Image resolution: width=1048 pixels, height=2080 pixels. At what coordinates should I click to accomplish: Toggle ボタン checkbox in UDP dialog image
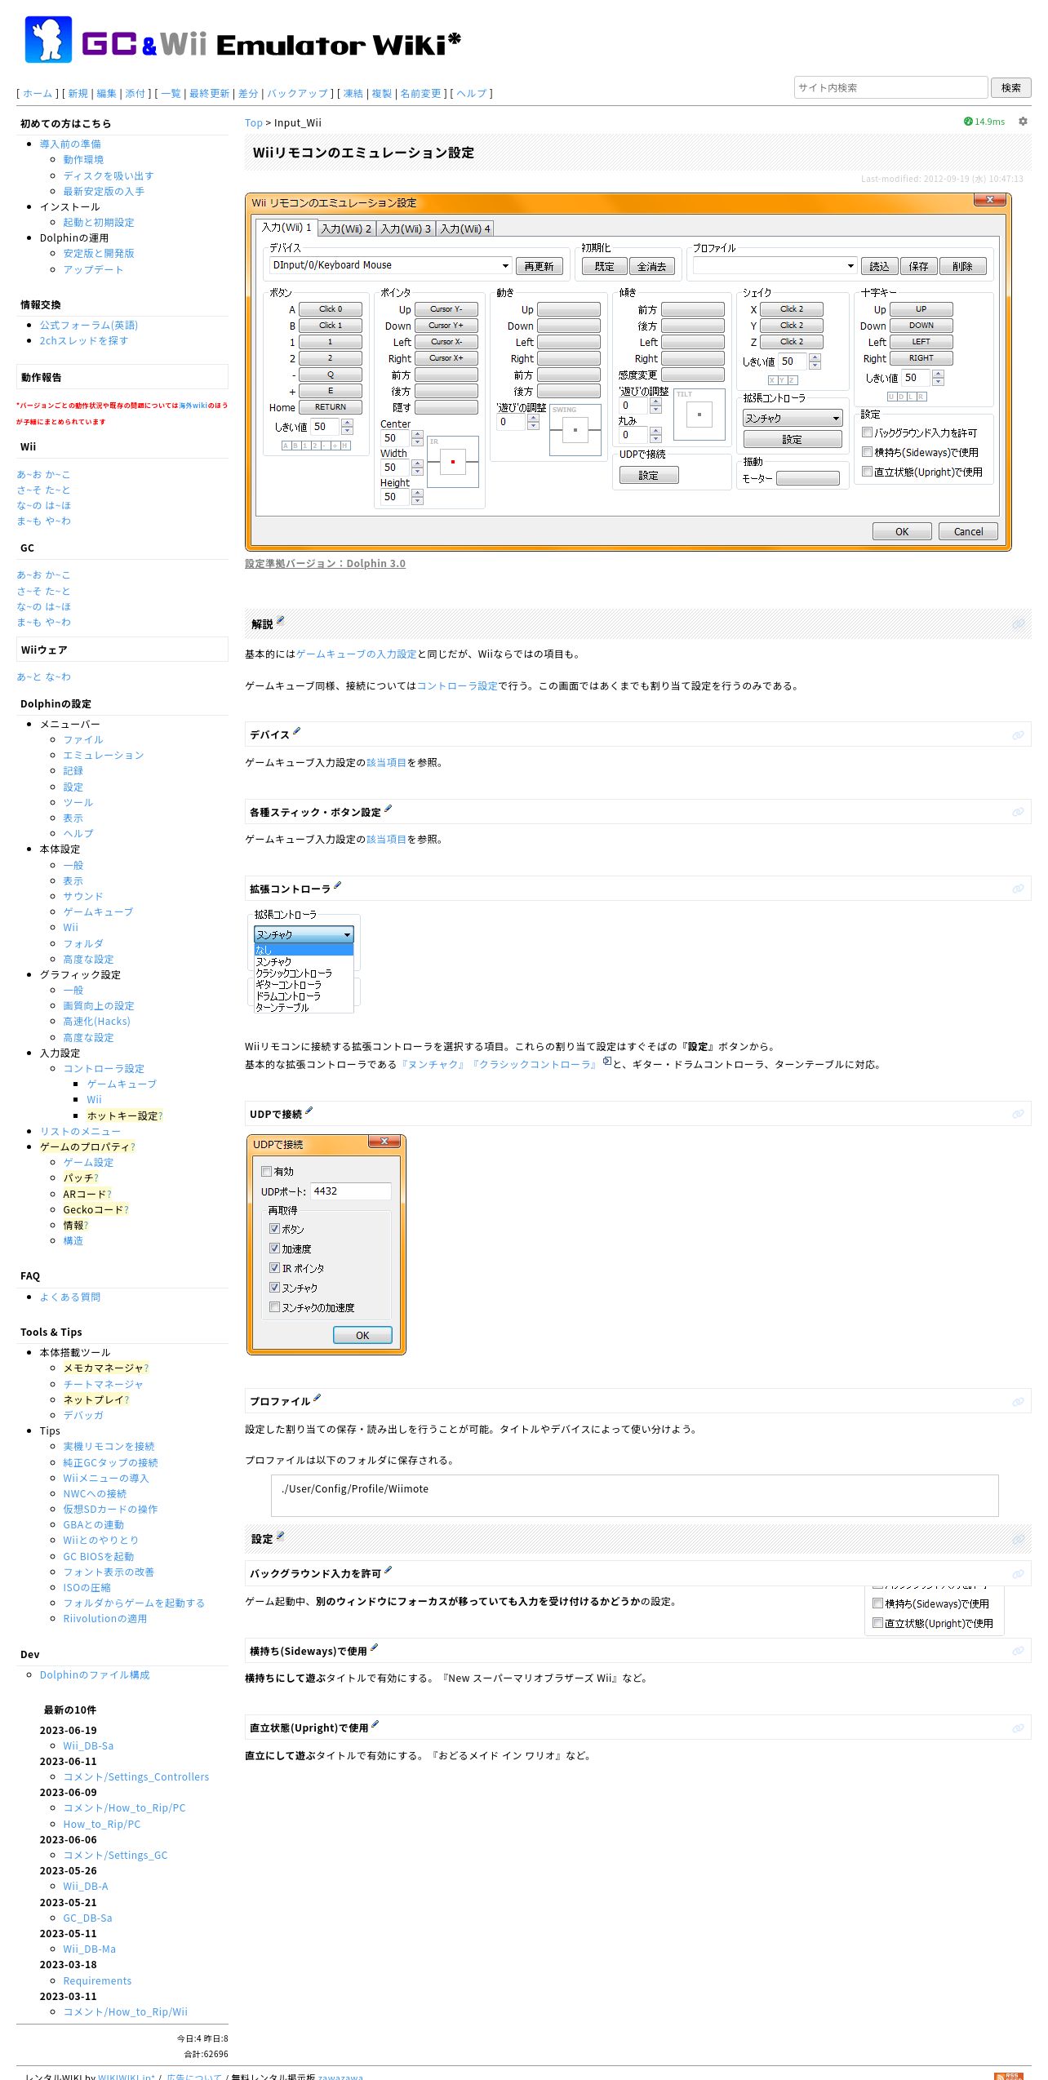pyautogui.click(x=274, y=1228)
